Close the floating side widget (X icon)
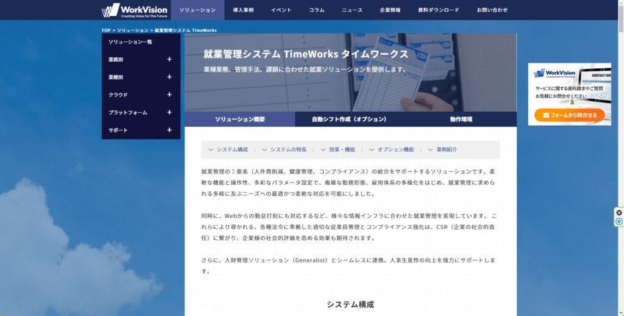 619,213
